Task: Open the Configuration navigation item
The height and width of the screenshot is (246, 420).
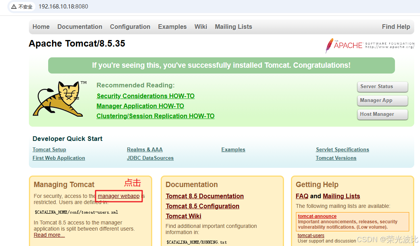Action: coord(130,27)
